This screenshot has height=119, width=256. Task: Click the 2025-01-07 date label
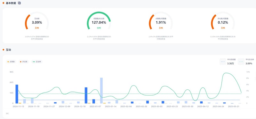click(x=95, y=107)
